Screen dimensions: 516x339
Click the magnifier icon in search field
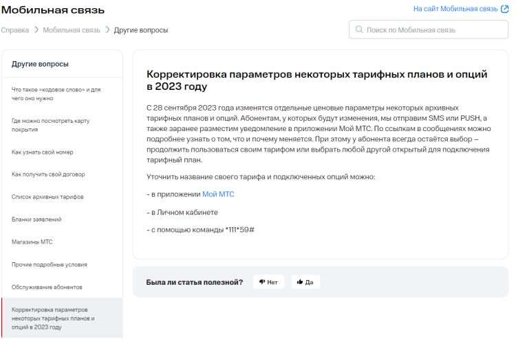(359, 30)
